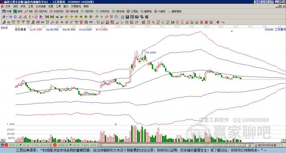The image size is (286, 153).
Task: Select the red pen drawing tool
Action: (4, 22)
